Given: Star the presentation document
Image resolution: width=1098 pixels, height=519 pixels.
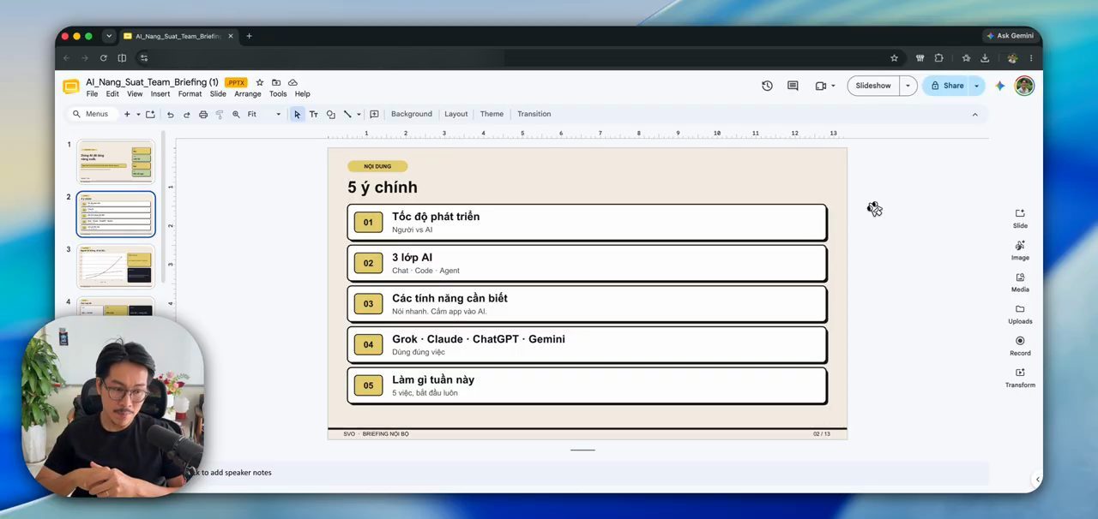Looking at the screenshot, I should (260, 82).
